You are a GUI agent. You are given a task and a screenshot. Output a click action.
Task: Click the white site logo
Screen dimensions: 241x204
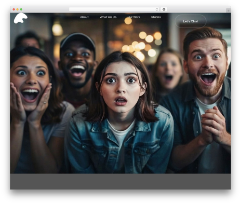21,18
